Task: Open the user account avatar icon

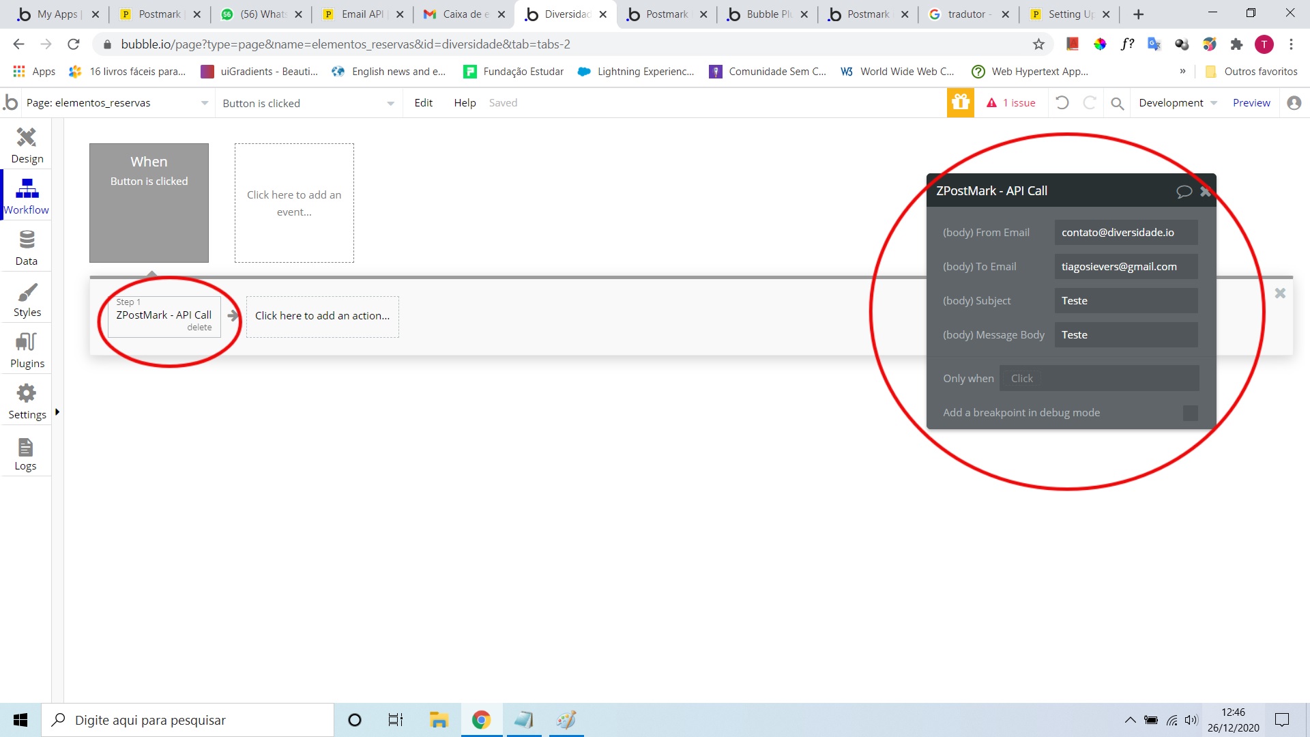Action: (1294, 103)
